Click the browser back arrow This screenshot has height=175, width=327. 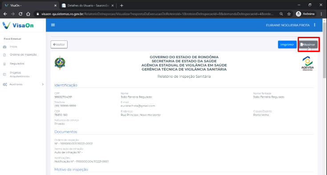tap(5, 14)
